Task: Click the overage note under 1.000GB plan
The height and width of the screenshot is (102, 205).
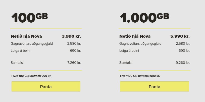Action: point(140,76)
